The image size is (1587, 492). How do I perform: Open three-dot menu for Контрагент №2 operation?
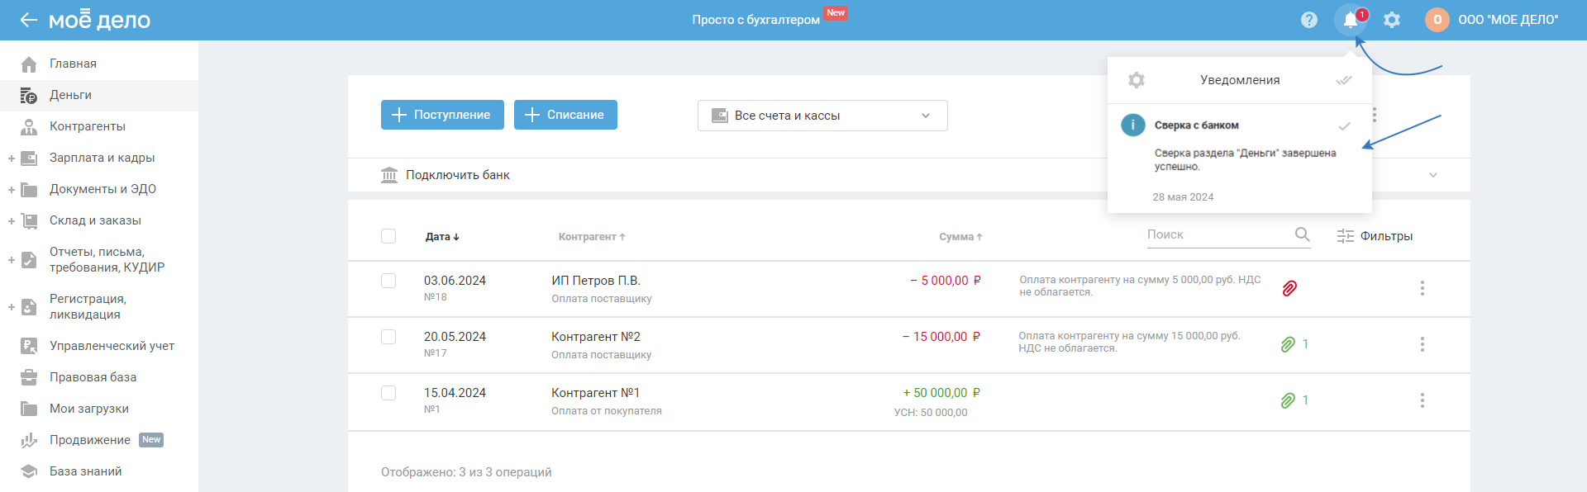1423,344
